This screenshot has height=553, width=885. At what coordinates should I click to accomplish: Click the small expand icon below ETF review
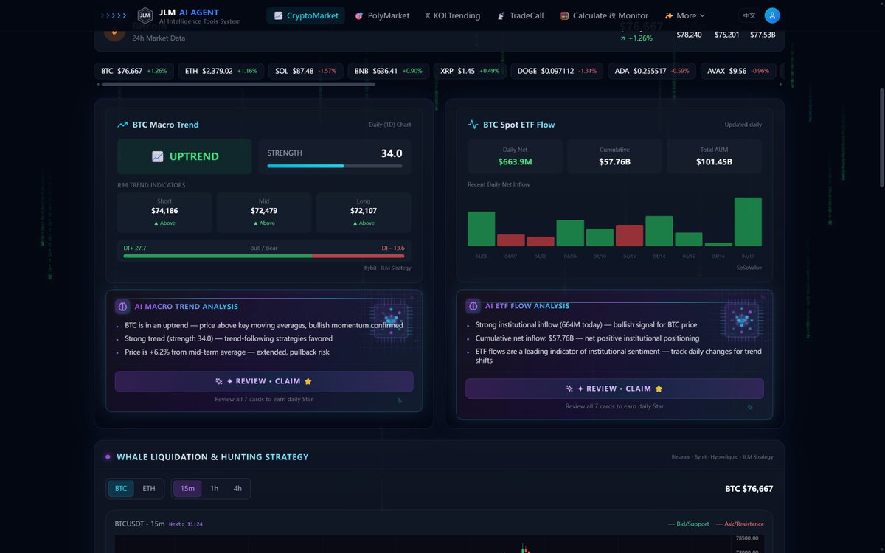point(750,407)
